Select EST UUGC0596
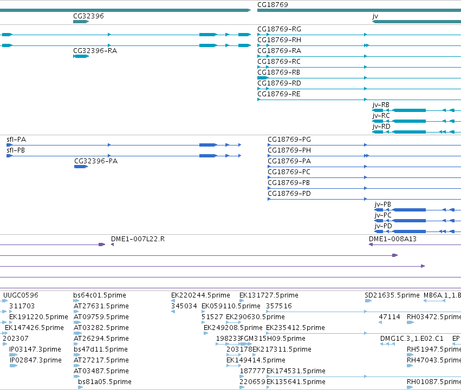Image resolution: width=461 pixels, height=390 pixels. [21, 295]
